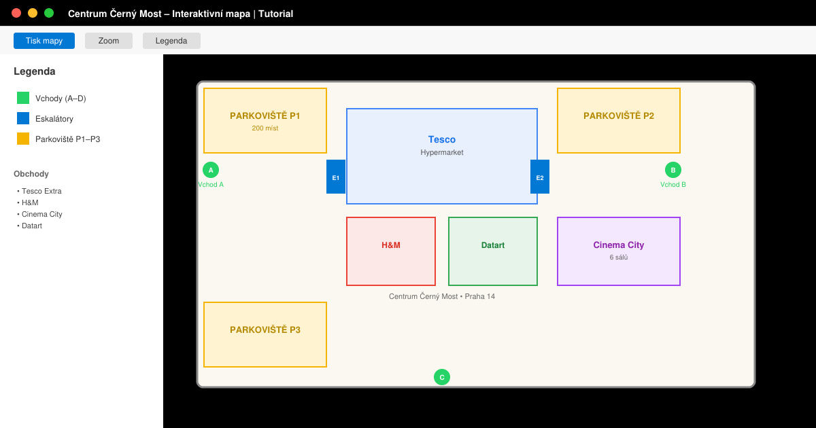816x428 pixels.
Task: Click the yellow Parkoviště legend swatch
Action: [x=23, y=139]
